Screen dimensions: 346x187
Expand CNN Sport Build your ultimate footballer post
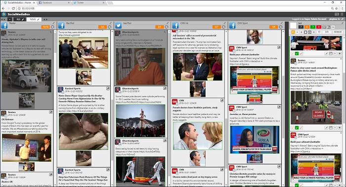(x=279, y=47)
